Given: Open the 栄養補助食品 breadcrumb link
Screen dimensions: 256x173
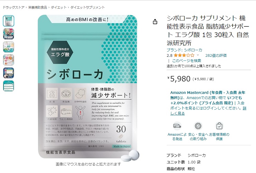Looking at the screenshot, I should point(38,7).
